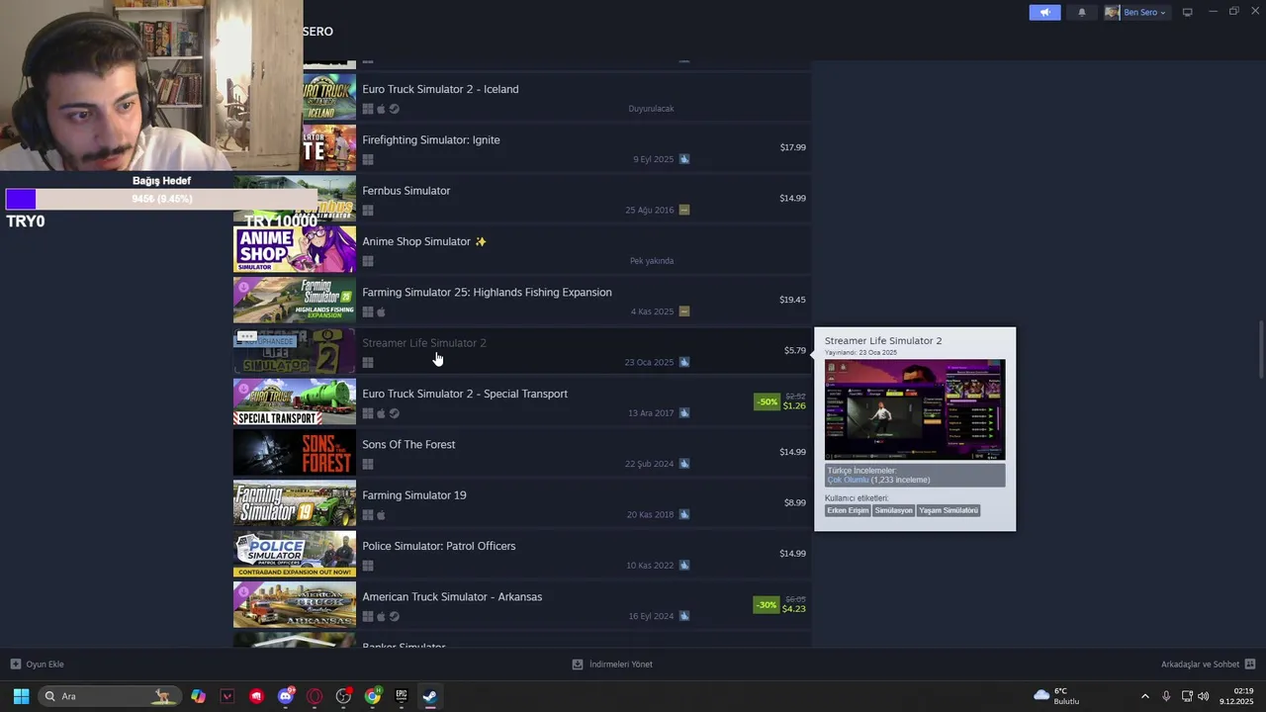Select Police Simulator: Patrol Officers title
The height and width of the screenshot is (712, 1266).
pos(438,546)
